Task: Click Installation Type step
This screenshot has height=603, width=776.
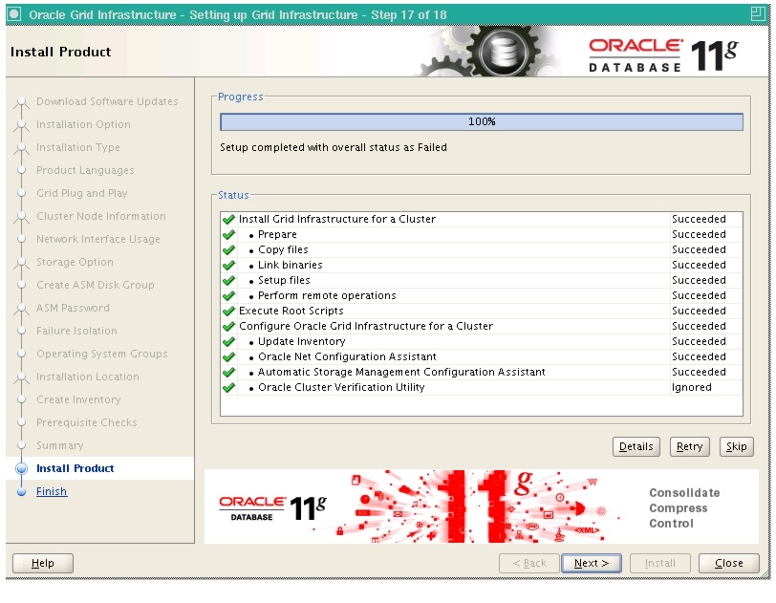Action: click(x=78, y=147)
